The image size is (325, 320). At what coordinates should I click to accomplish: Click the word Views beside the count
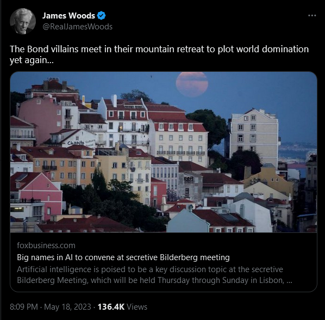[x=137, y=307]
